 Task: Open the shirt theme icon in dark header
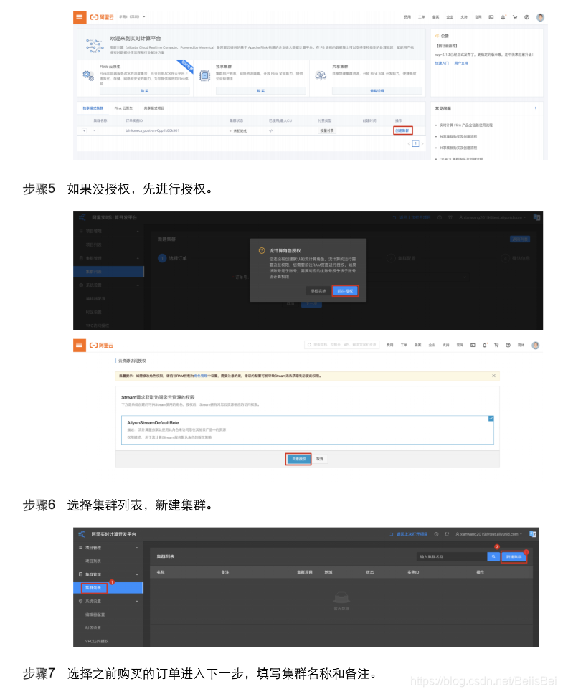coord(447,534)
